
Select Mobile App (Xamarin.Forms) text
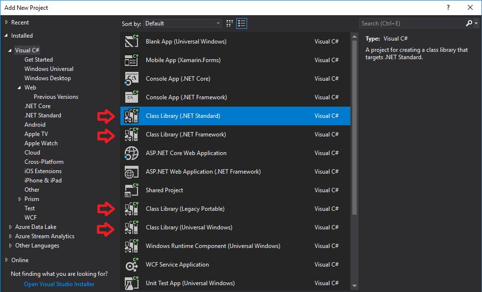[183, 60]
